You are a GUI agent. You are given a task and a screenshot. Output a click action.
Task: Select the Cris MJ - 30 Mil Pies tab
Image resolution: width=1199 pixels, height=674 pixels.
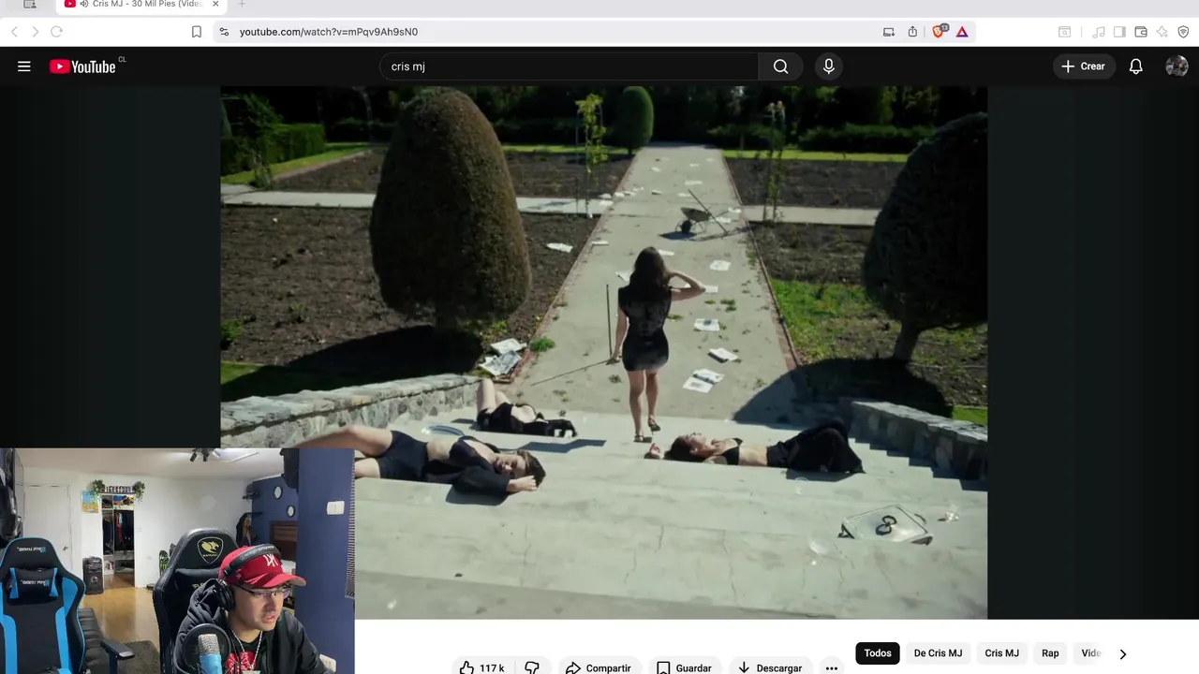coord(141,5)
